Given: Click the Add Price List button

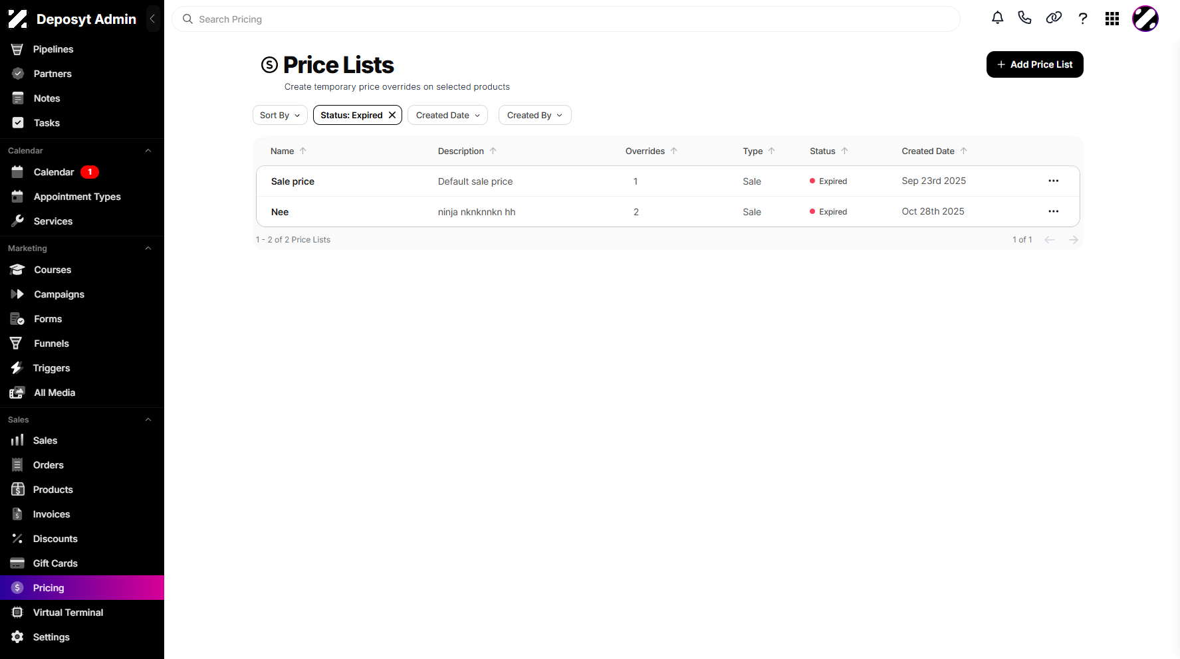Looking at the screenshot, I should click(x=1034, y=64).
